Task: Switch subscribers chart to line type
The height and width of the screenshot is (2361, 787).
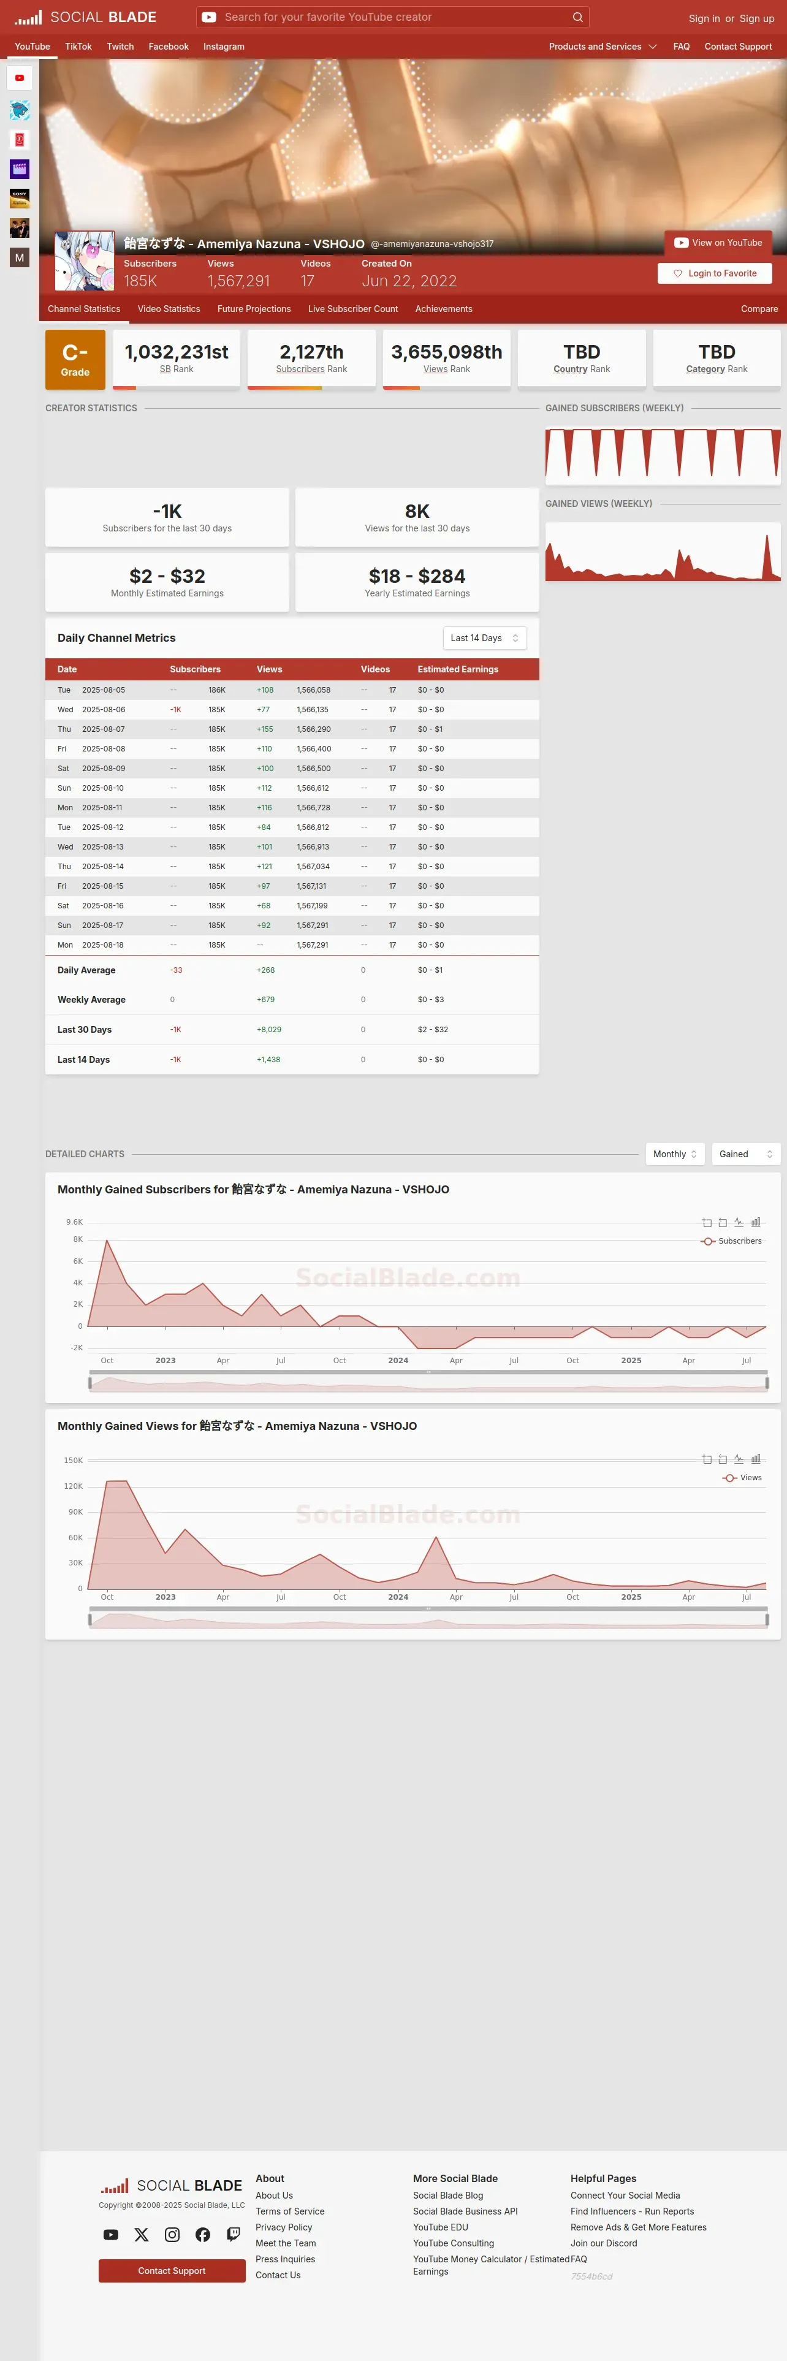Action: [739, 1222]
